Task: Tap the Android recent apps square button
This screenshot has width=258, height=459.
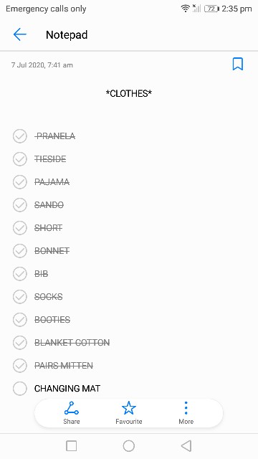Action: 72,446
